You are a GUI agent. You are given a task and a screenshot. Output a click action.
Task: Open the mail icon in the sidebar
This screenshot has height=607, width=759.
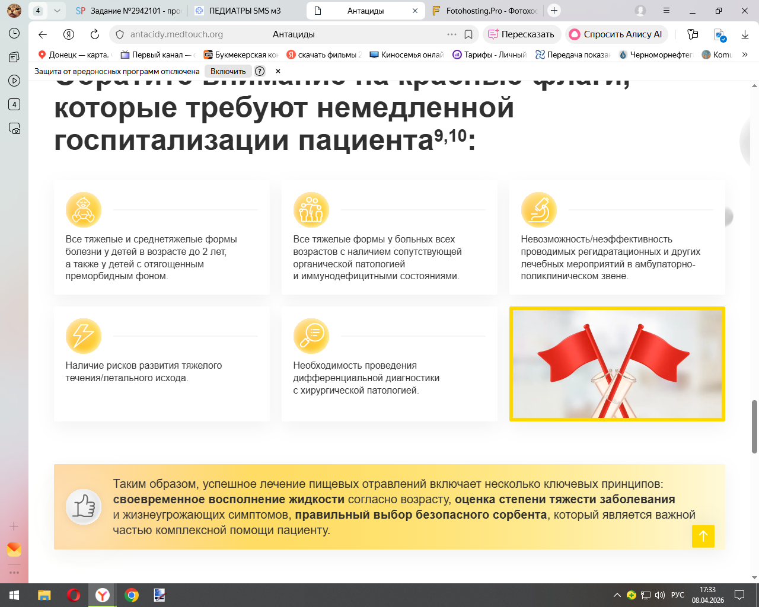click(x=14, y=550)
